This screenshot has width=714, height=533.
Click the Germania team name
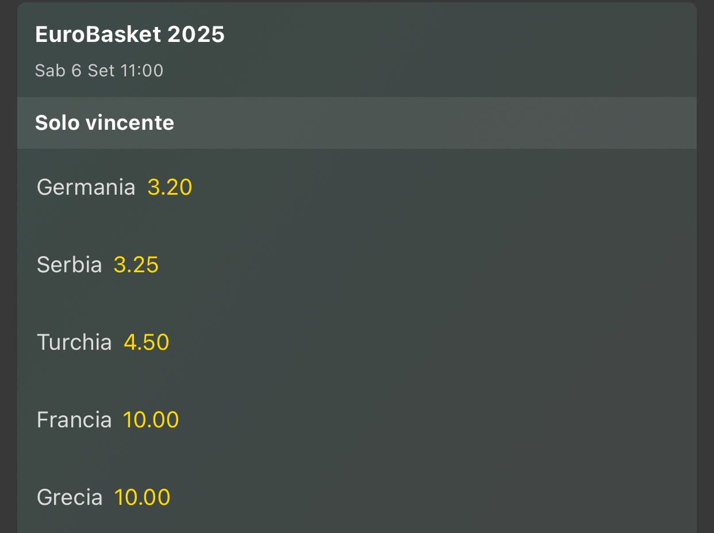tap(86, 187)
